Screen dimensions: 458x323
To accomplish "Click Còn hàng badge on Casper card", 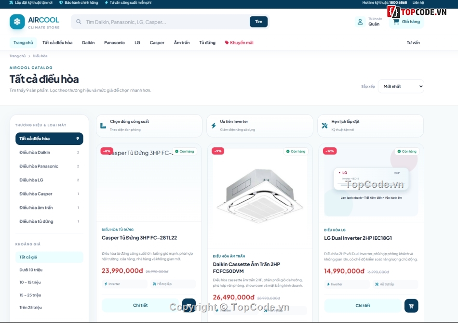I will tap(184, 151).
